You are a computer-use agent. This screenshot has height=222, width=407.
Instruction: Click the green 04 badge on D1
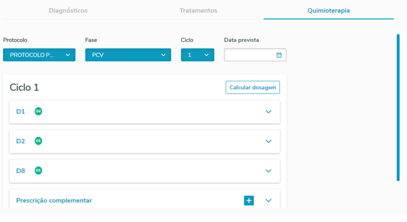38,111
